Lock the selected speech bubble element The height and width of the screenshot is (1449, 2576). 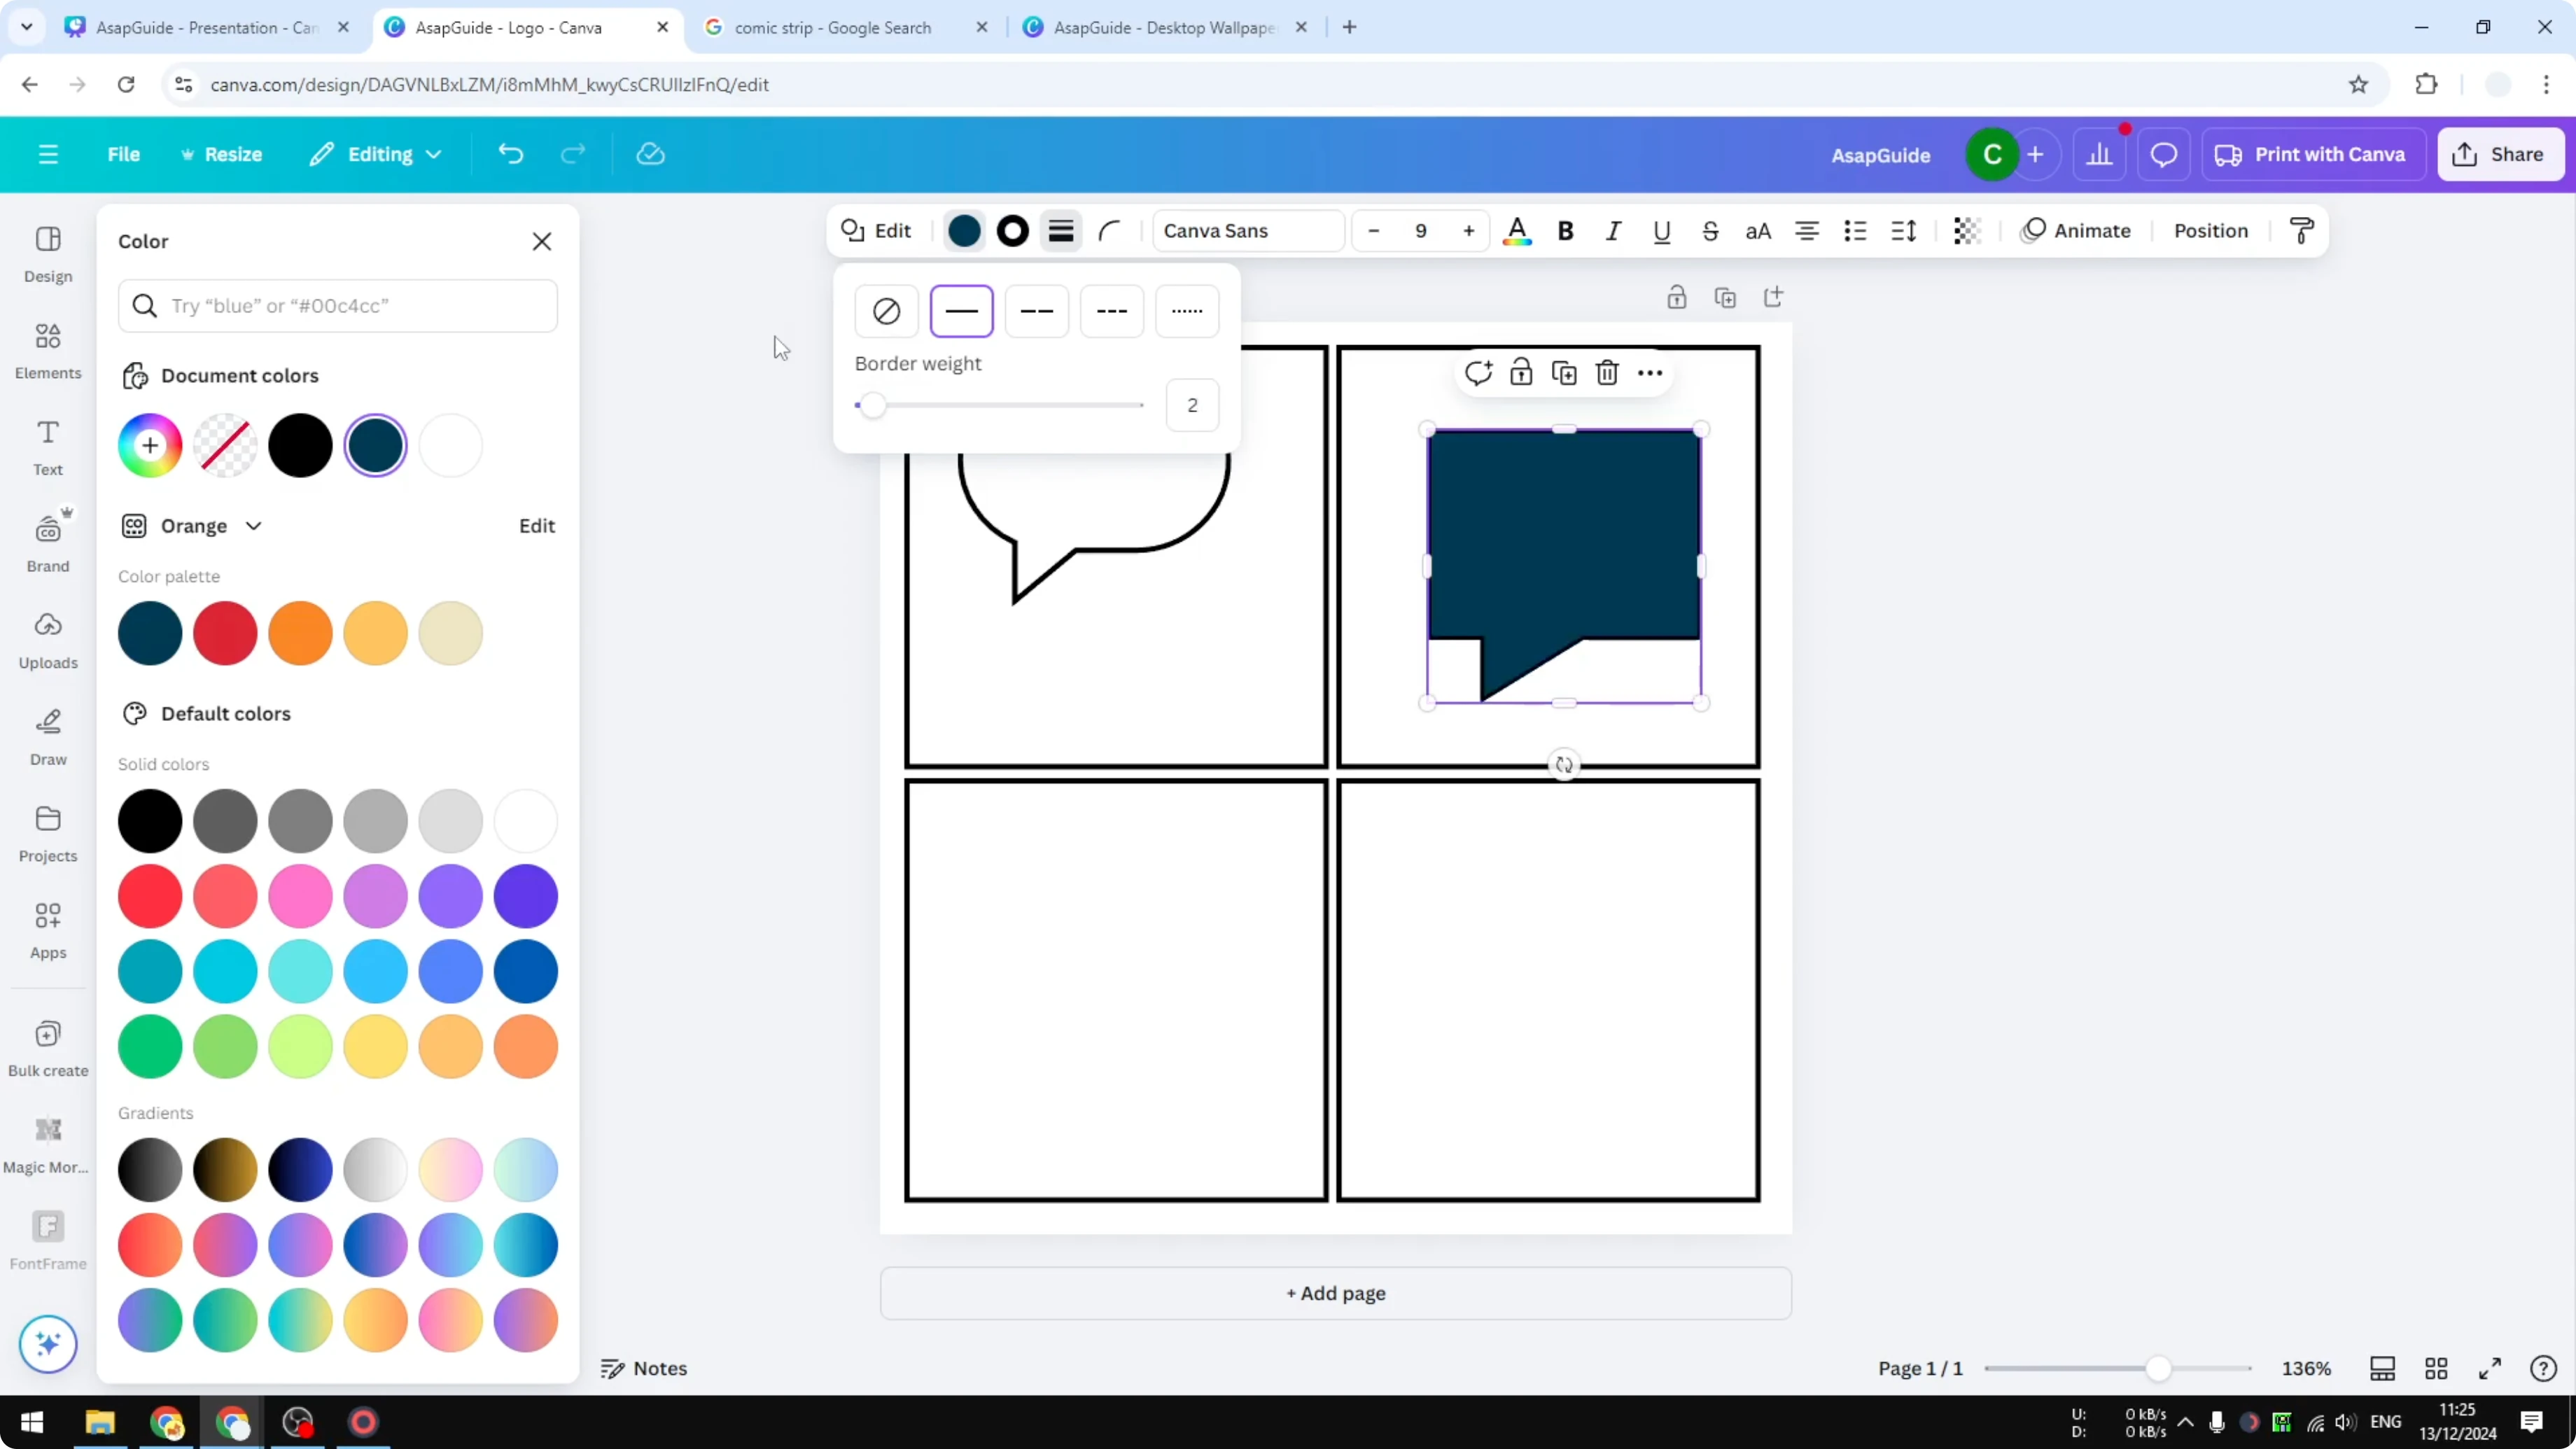coord(1521,372)
